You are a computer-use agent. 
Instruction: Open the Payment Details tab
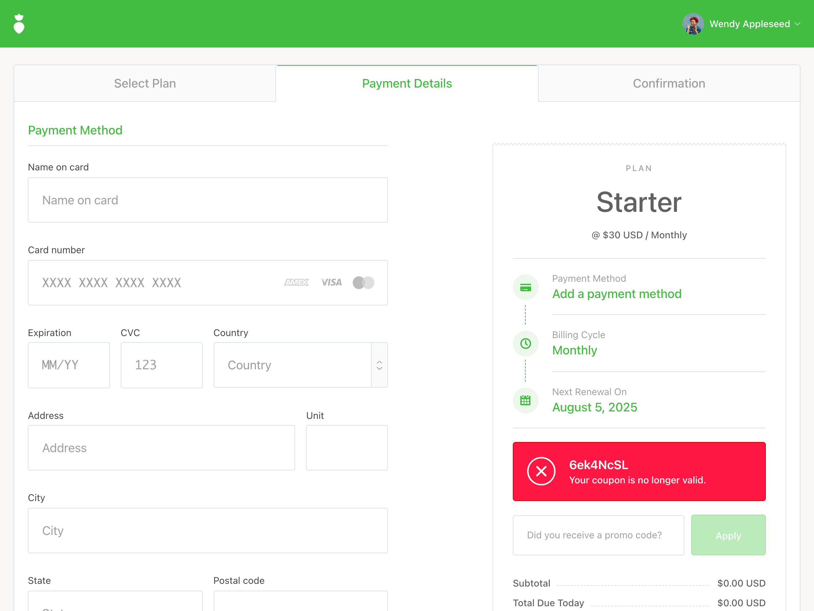pyautogui.click(x=407, y=83)
